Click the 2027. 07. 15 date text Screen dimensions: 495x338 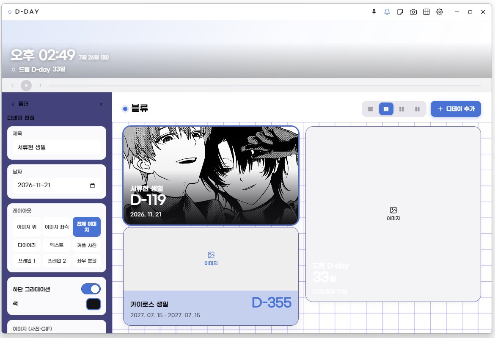tap(165, 315)
